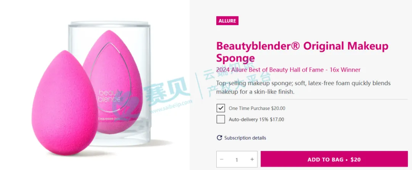Decrease quantity with the minus icon
412x170 pixels.
222,159
